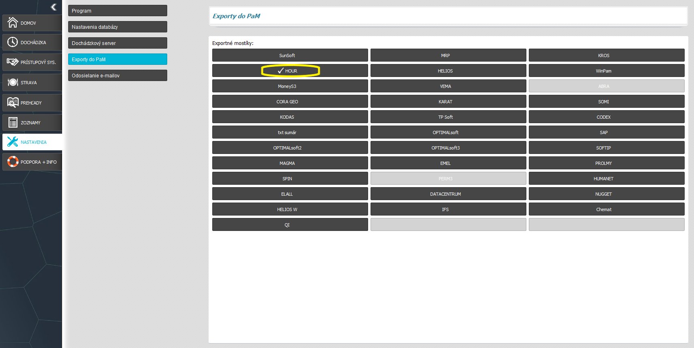Viewport: 694px width, 348px height.
Task: Choose the Chemat export bridge
Action: (x=607, y=209)
